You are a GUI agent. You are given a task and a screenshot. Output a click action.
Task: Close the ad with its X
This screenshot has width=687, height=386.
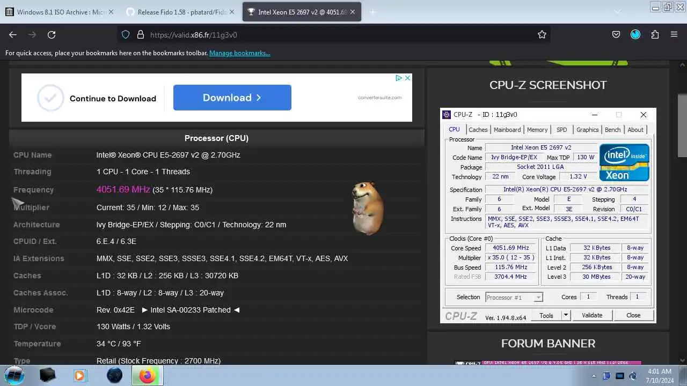coord(407,78)
